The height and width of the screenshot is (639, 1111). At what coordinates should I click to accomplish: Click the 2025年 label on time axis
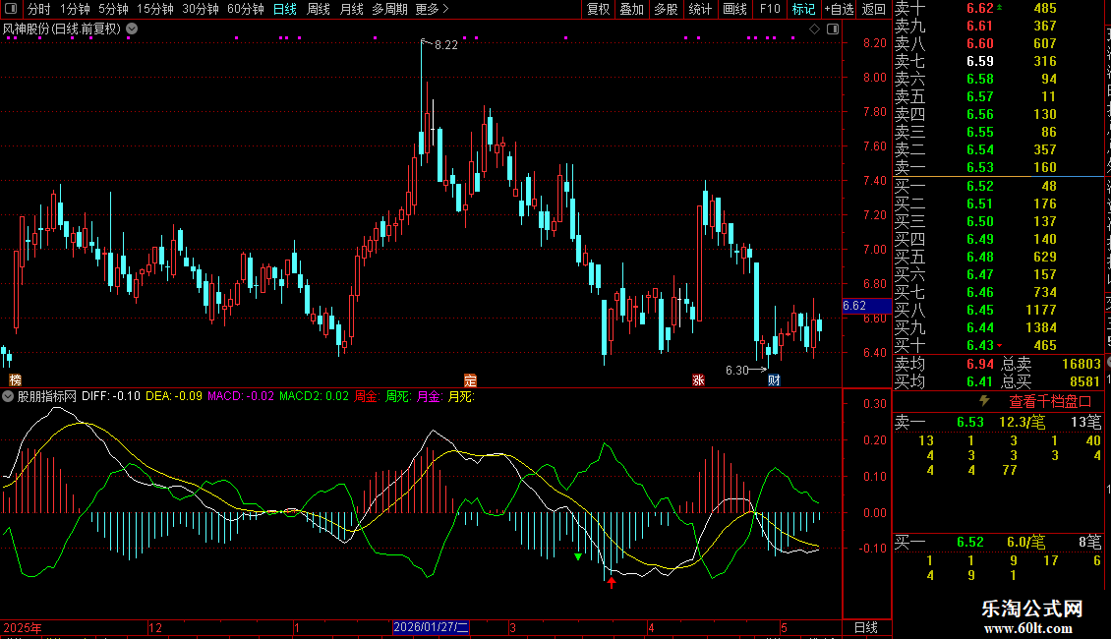coord(23,627)
